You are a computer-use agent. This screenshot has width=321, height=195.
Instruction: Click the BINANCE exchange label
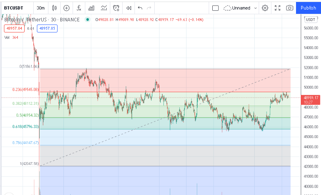[x=69, y=20]
